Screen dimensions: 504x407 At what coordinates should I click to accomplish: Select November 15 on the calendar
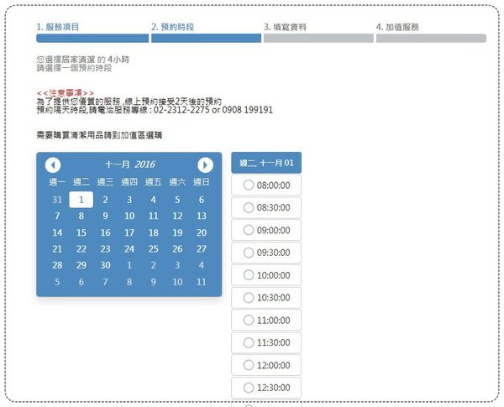click(x=81, y=232)
